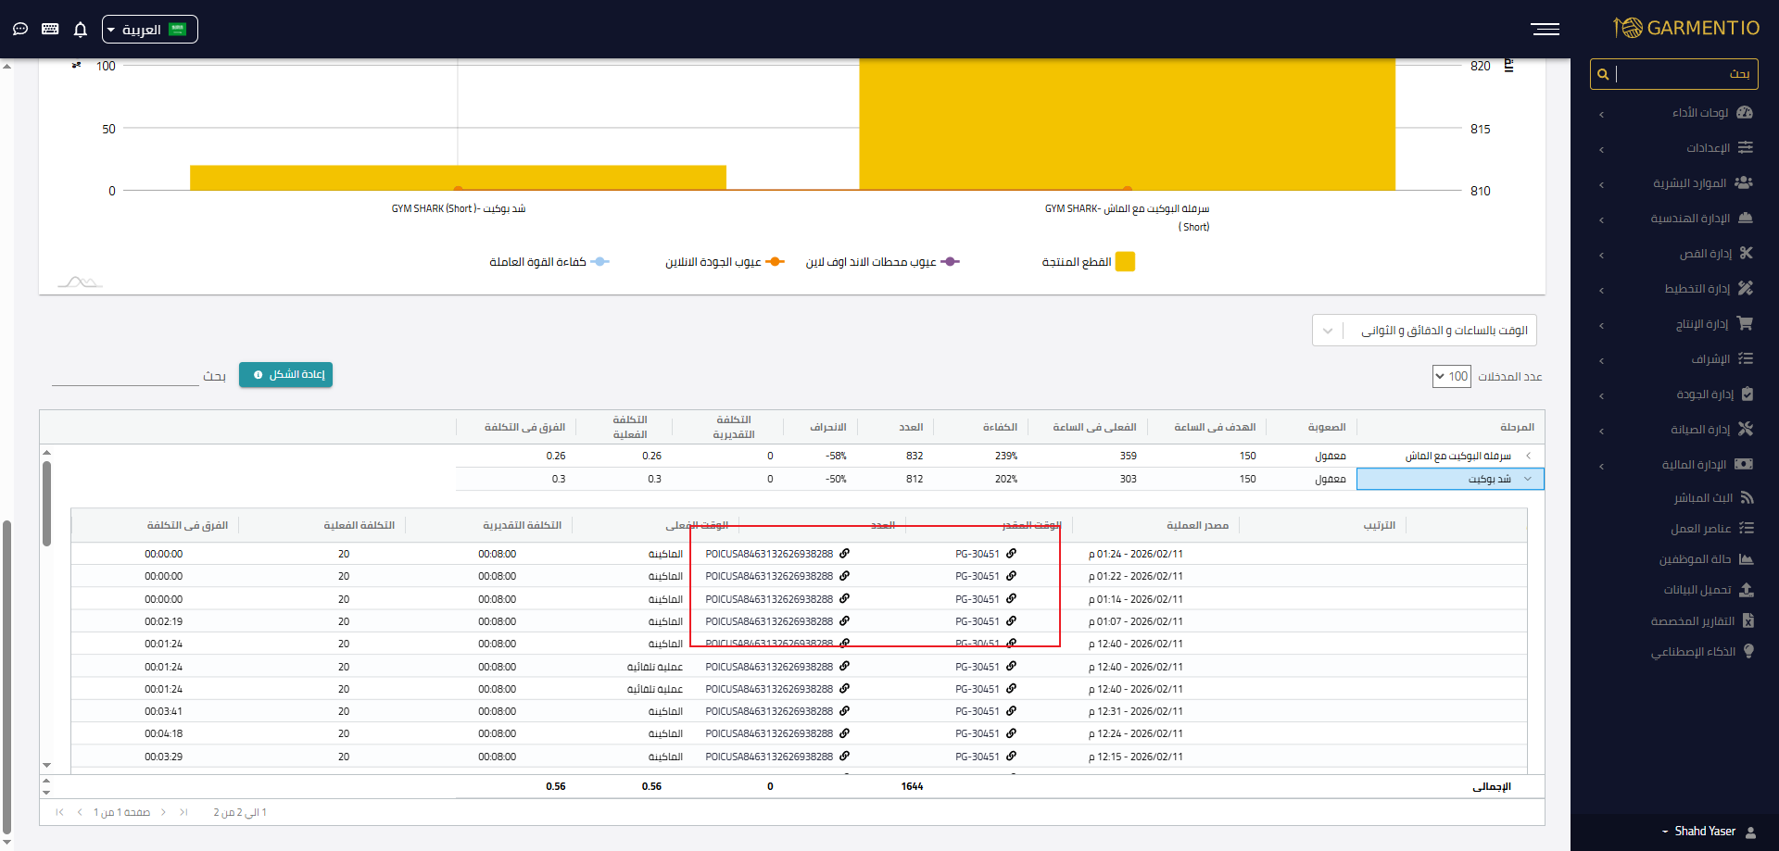Sort the table by the الانحراف column header

click(x=828, y=427)
